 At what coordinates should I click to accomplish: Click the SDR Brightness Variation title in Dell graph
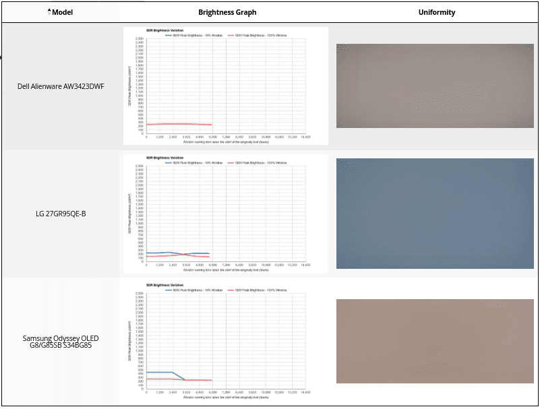tap(165, 30)
